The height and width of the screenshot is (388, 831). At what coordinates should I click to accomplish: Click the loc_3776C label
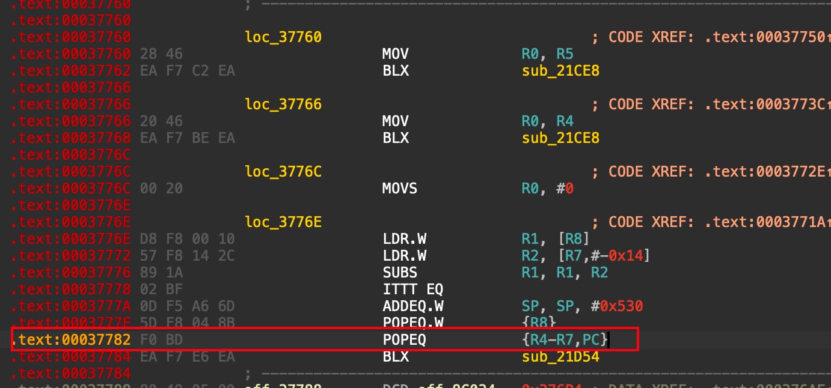coord(283,172)
